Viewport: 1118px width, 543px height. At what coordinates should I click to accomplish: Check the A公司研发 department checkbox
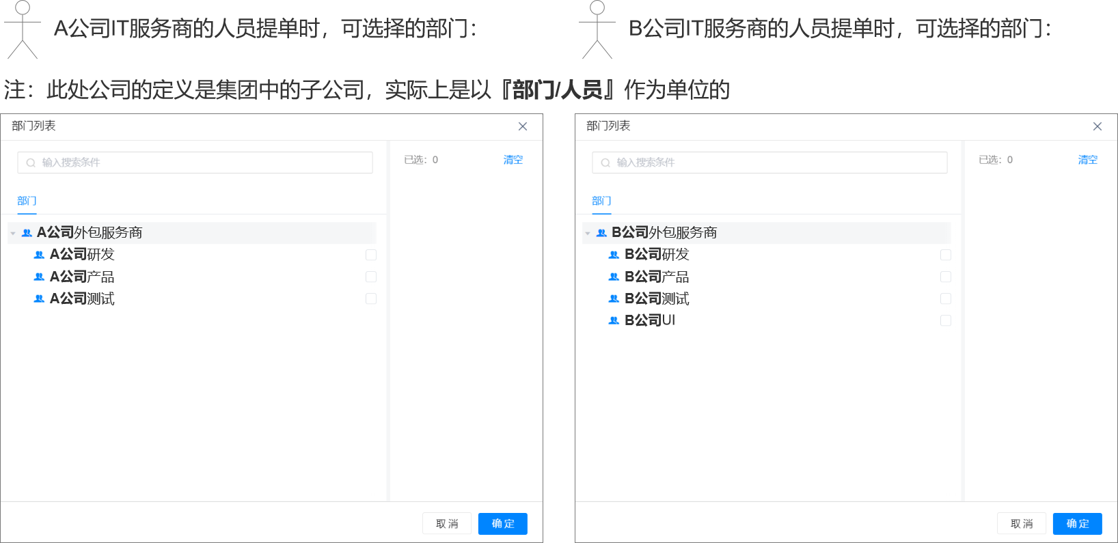[x=371, y=255]
